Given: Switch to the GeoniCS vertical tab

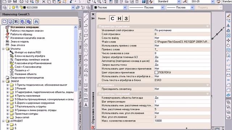Looking at the screenshot, I should coord(80,23).
